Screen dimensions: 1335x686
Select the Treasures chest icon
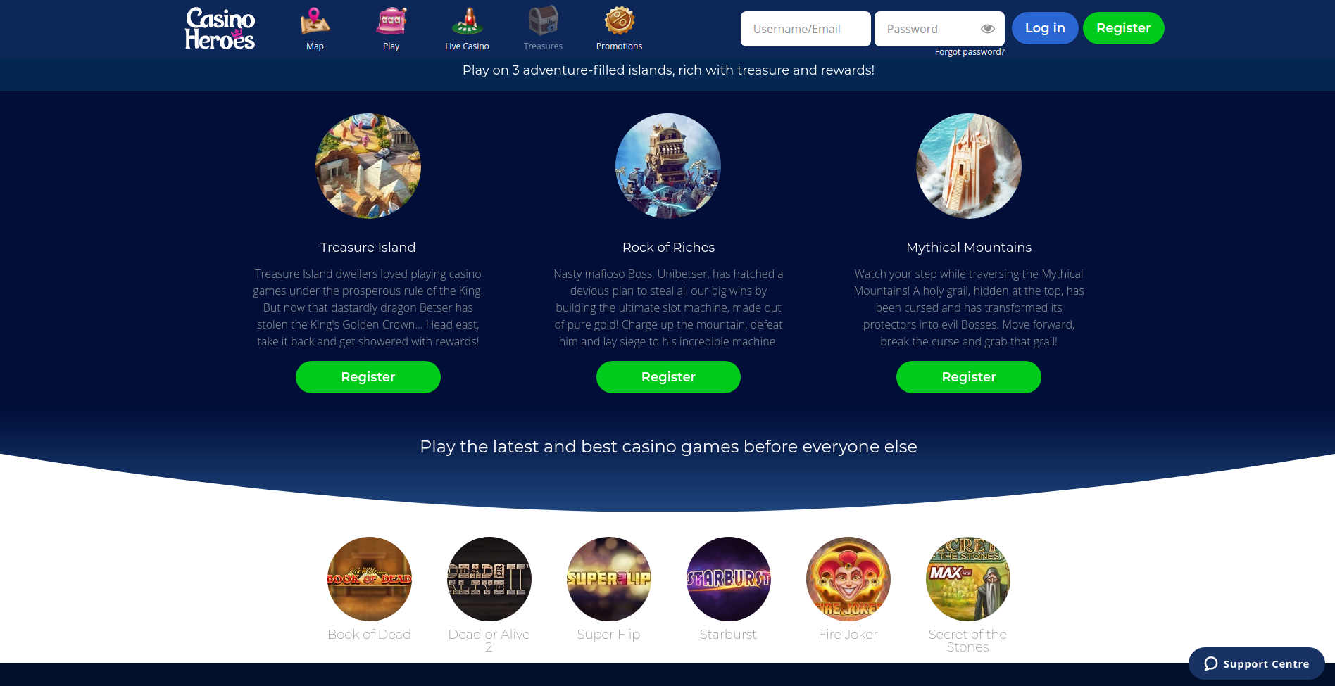click(543, 21)
